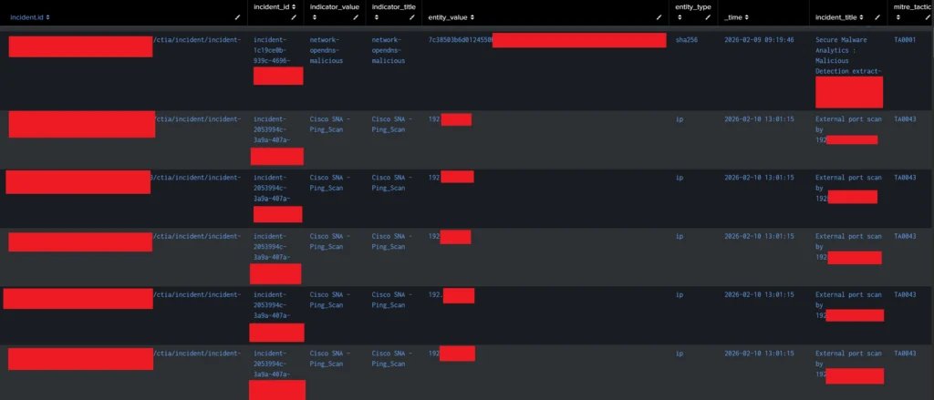Image resolution: width=934 pixels, height=400 pixels.
Task: Click the edit pencil for incident.id column
Action: (x=237, y=16)
